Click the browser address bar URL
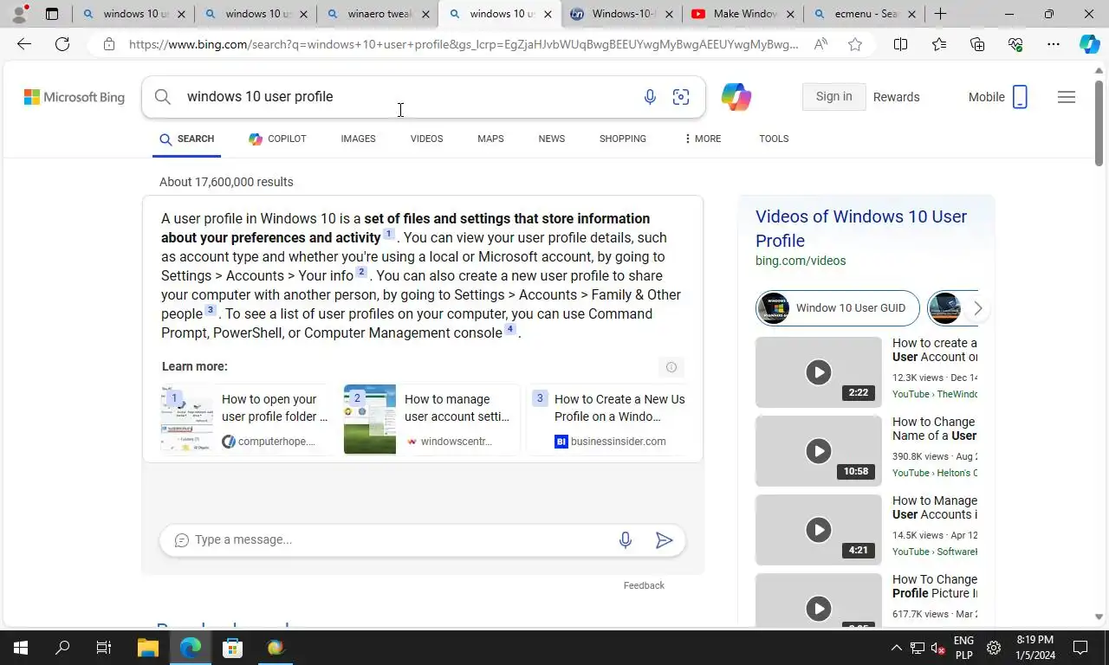Image resolution: width=1109 pixels, height=665 pixels. tap(464, 44)
